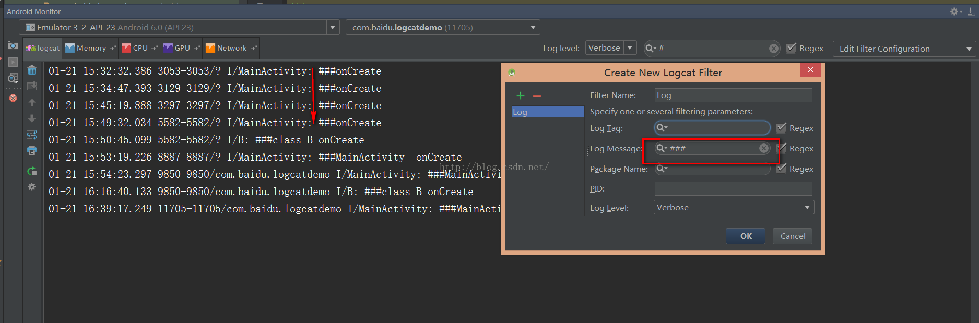Click the red terminate application icon

coord(13,98)
